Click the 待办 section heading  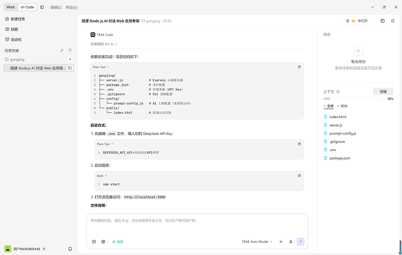pos(327,34)
